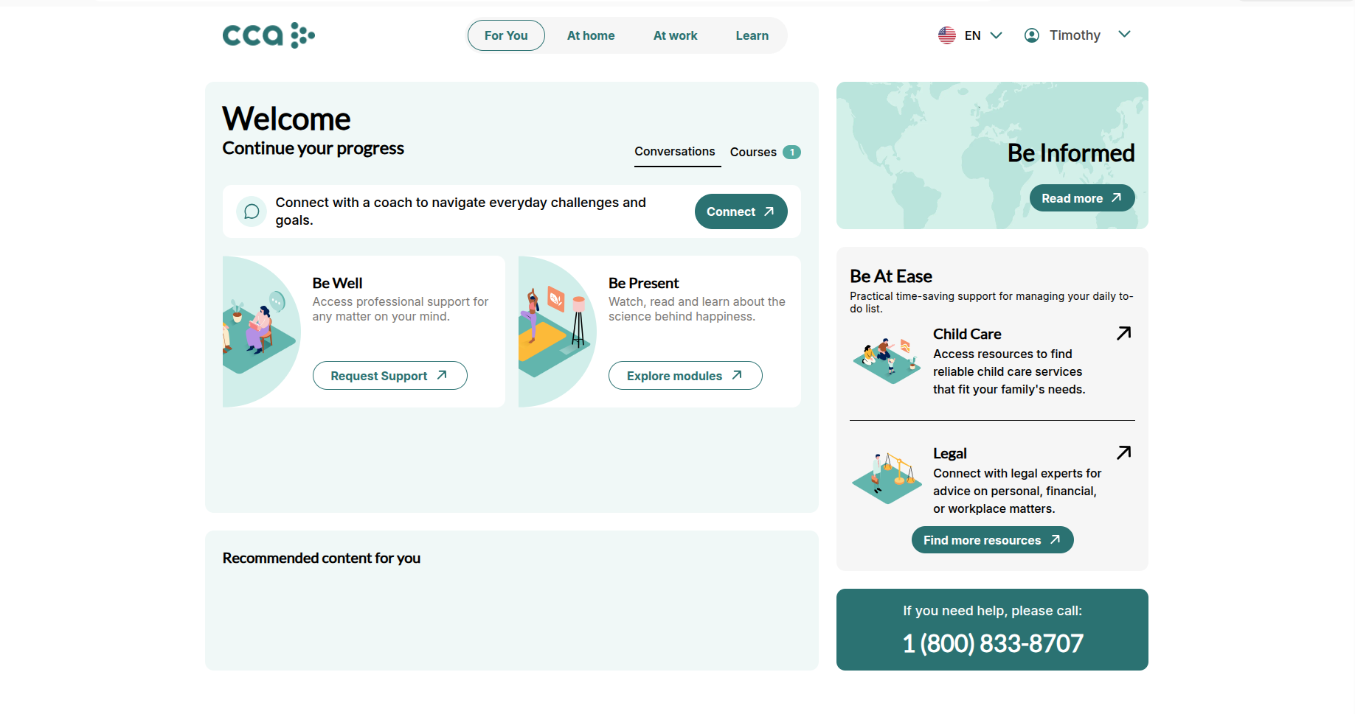Open Child Care via its arrow icon
1355x714 pixels.
coord(1123,334)
